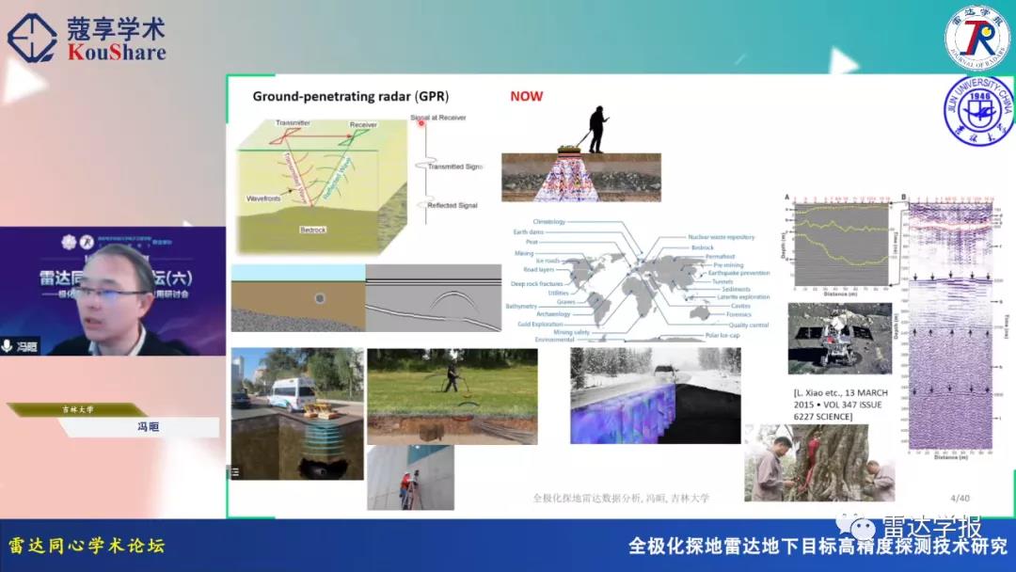Viewport: 1016px width, 572px height.
Task: Click the Ground-penetrating radar (GPR) slide title
Action: pyautogui.click(x=350, y=96)
